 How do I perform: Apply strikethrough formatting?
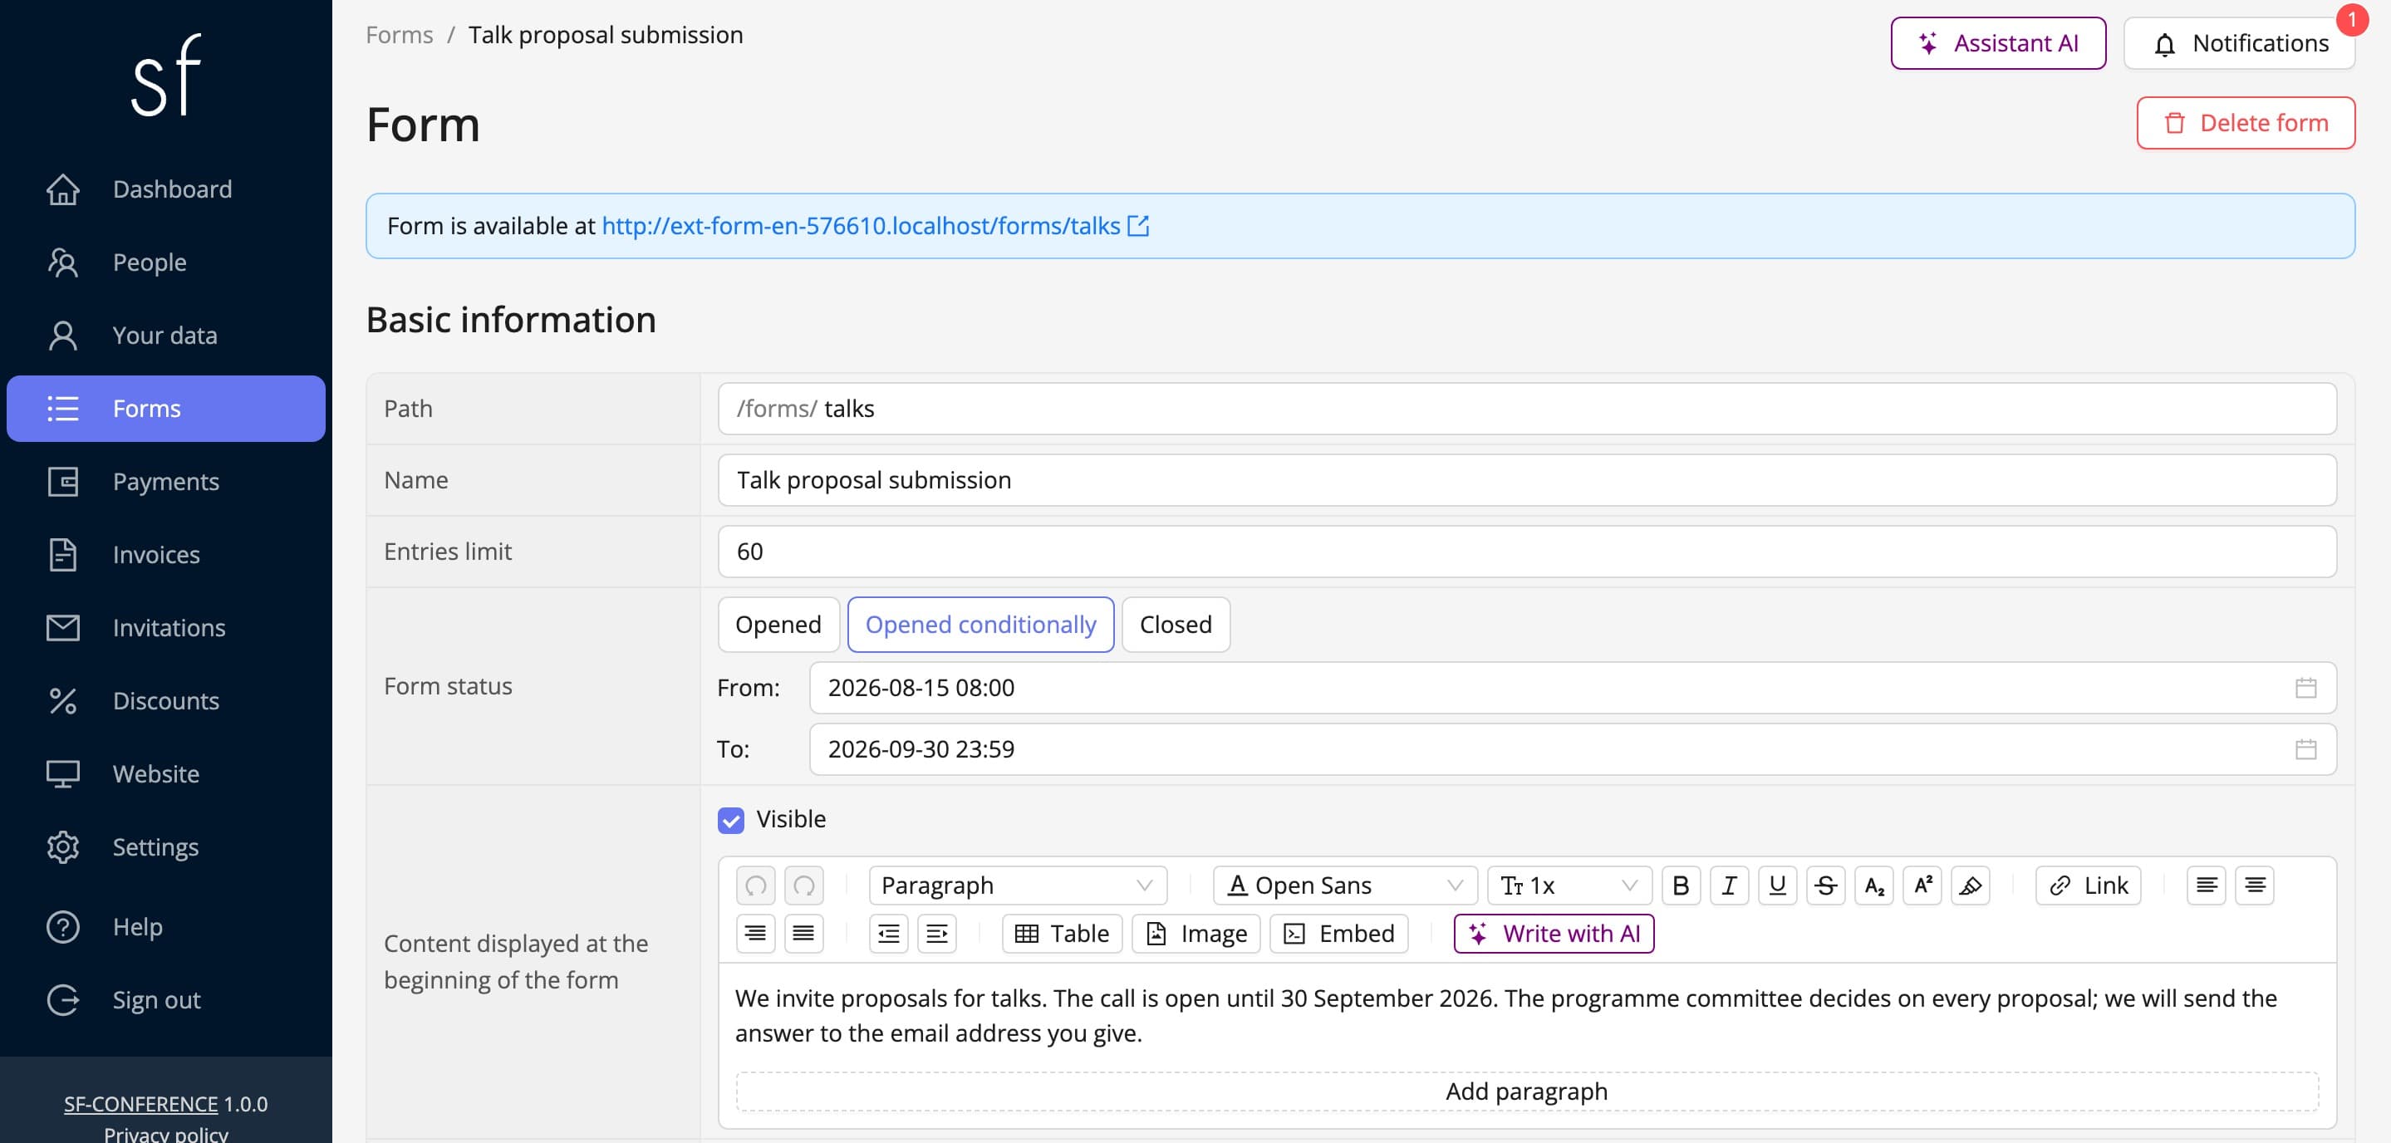(1824, 885)
